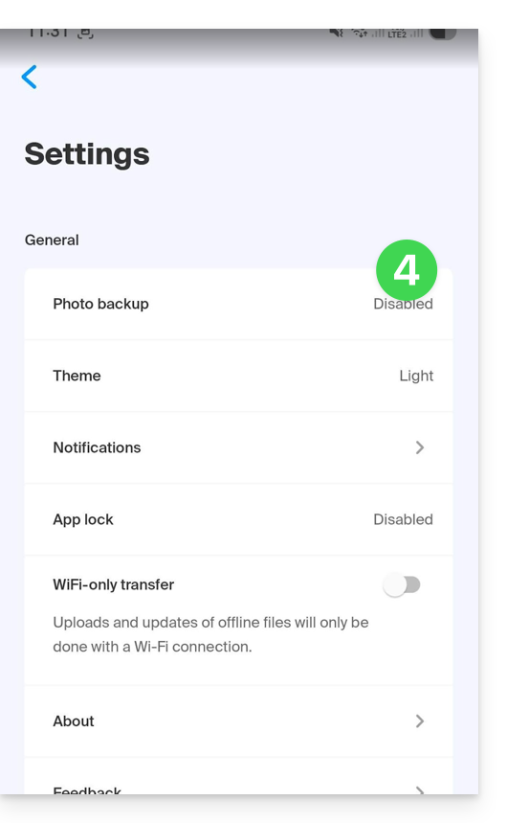Select the Light theme value
507x823 pixels.
[x=416, y=376]
